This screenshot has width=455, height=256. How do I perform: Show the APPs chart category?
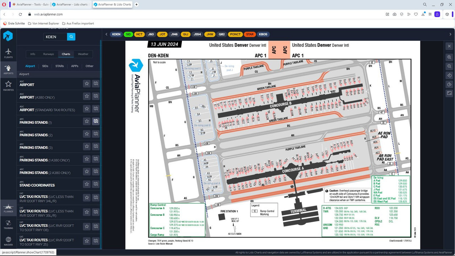click(x=75, y=66)
